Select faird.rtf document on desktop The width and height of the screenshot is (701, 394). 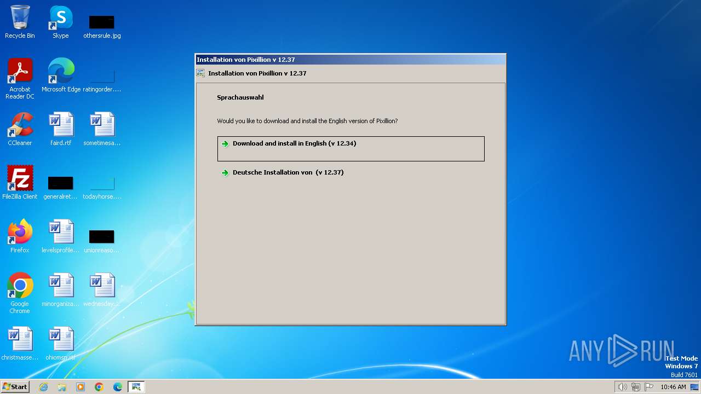[61, 129]
